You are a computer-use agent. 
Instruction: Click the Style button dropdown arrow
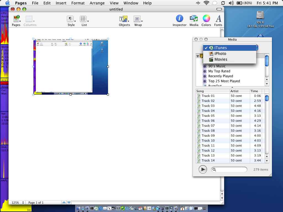[x=75, y=21]
